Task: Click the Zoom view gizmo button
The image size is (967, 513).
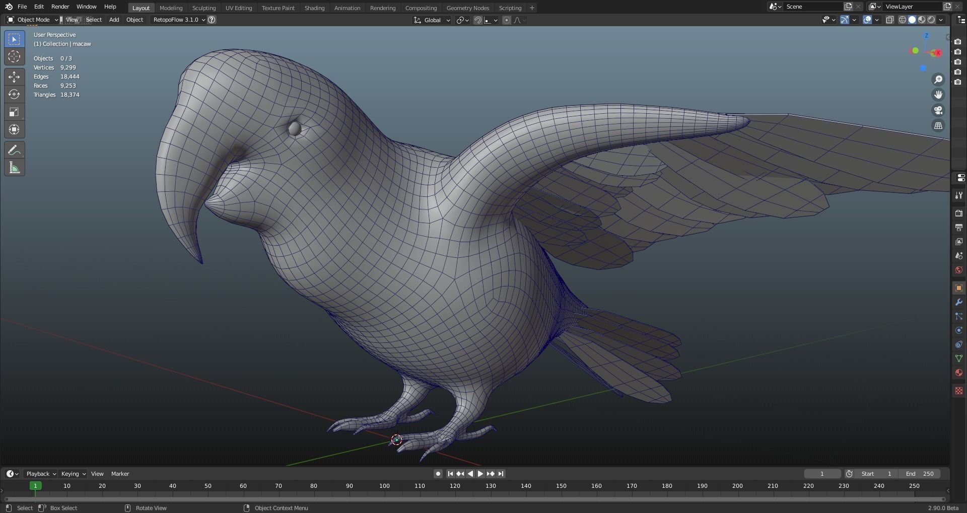Action: [938, 80]
